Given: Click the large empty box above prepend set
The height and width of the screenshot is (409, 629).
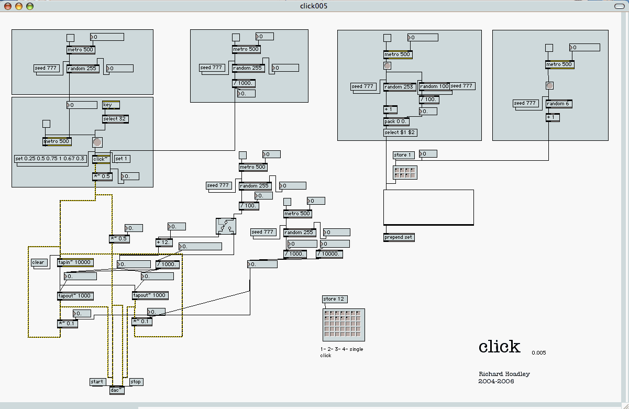Looking at the screenshot, I should (x=428, y=207).
